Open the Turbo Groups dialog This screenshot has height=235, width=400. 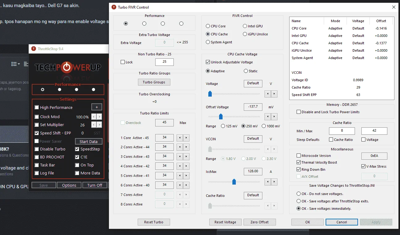(154, 82)
